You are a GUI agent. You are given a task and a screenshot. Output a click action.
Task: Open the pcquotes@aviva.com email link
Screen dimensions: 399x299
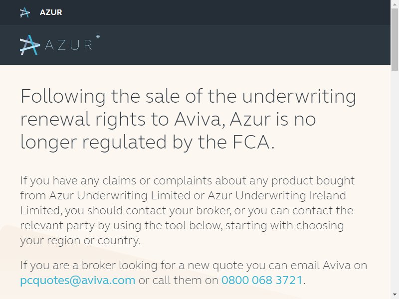pos(78,280)
